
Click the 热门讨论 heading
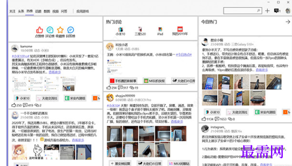pyautogui.click(x=114, y=22)
